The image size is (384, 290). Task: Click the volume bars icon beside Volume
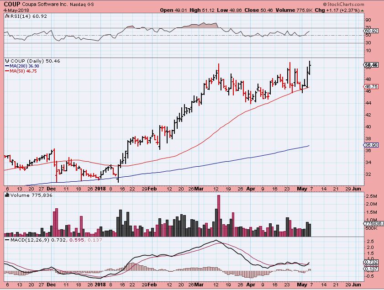pyautogui.click(x=7, y=195)
